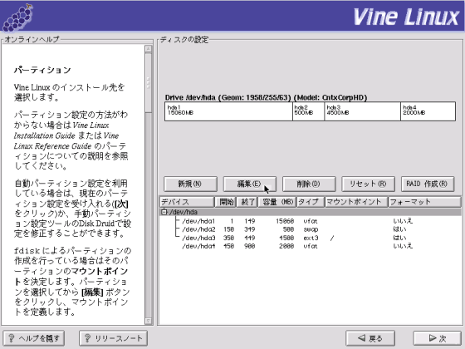
Task: Click the 新規(N) button
Action: [190, 184]
